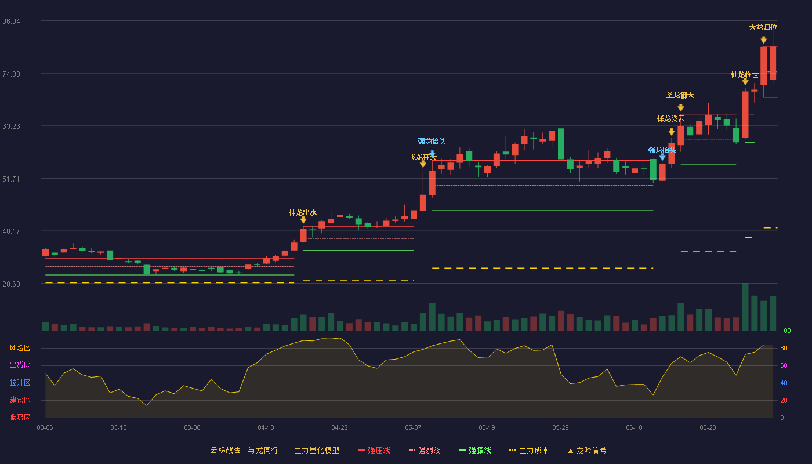Click the 04-22 date label
Viewport: 812px width, 464px height.
tap(339, 427)
